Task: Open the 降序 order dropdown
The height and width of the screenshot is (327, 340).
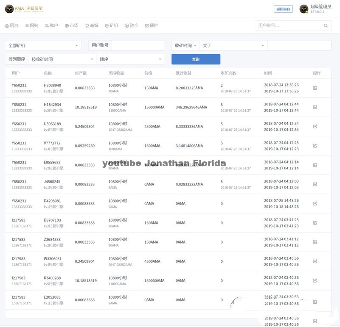Action: point(130,59)
